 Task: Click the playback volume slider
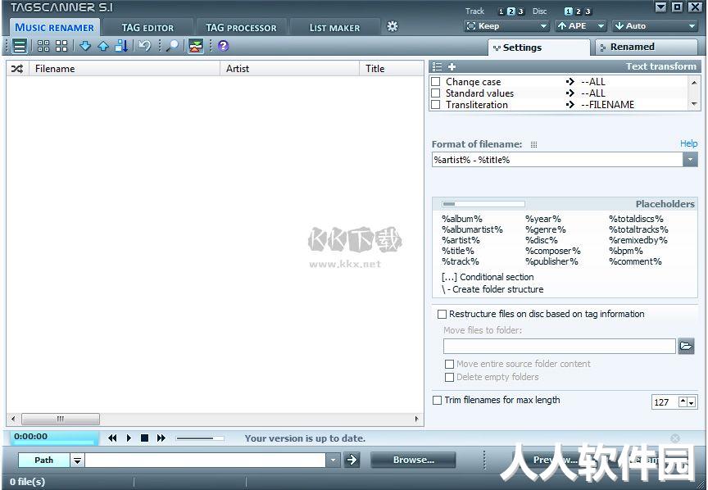tap(200, 438)
